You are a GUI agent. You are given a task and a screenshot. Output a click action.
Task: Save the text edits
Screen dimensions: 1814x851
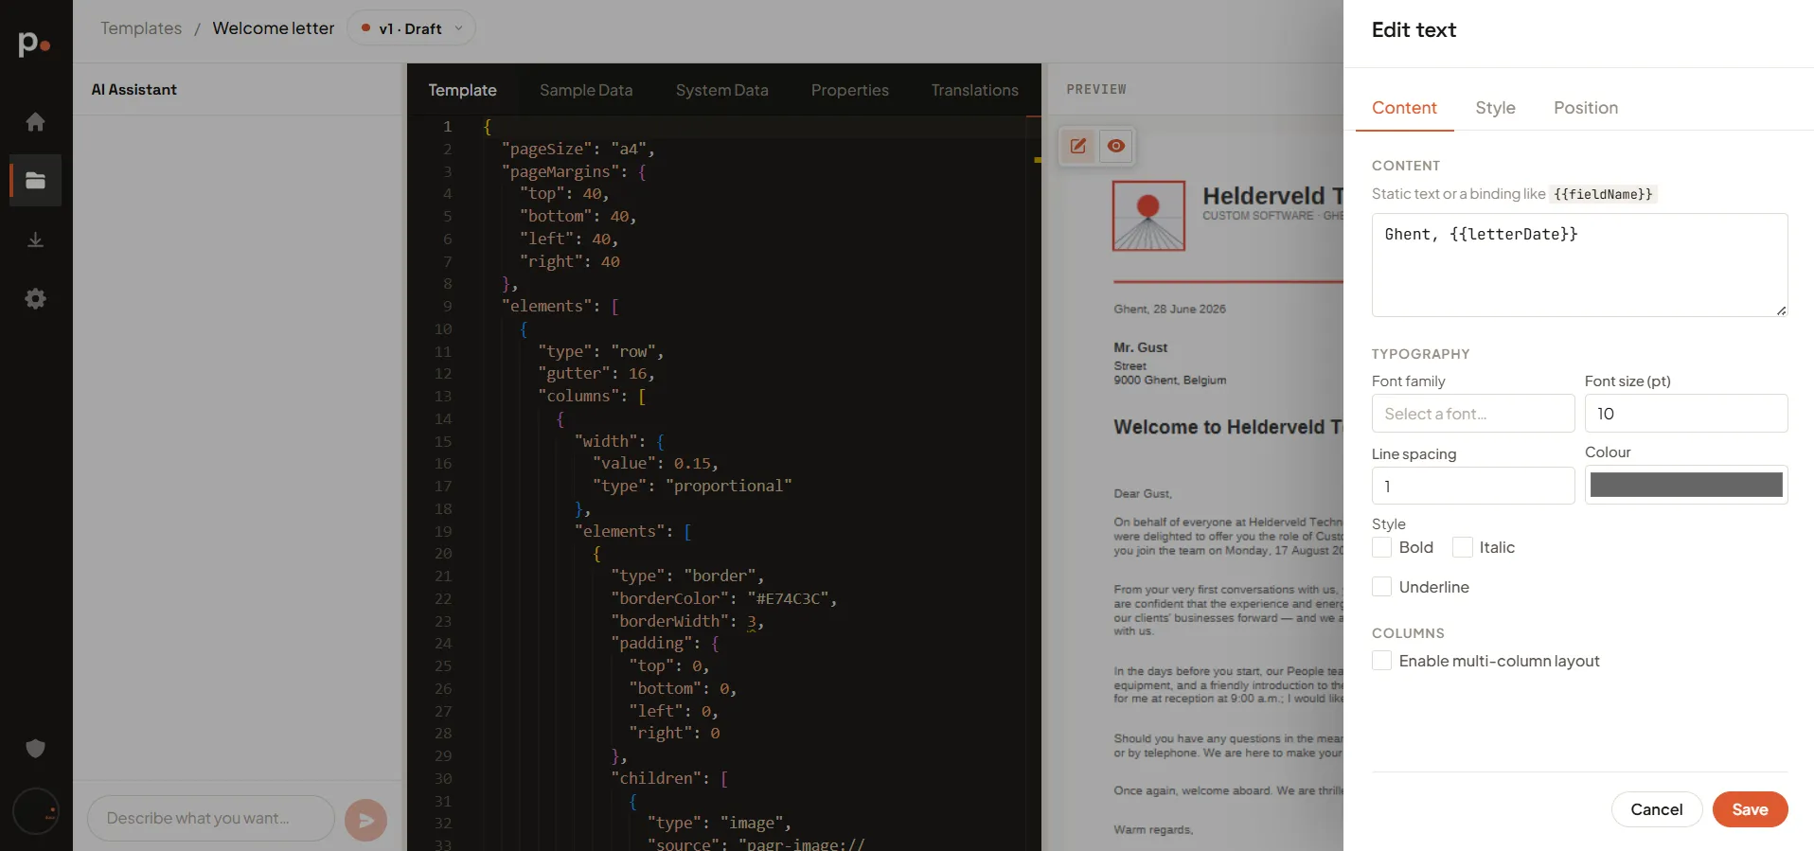pyautogui.click(x=1750, y=809)
